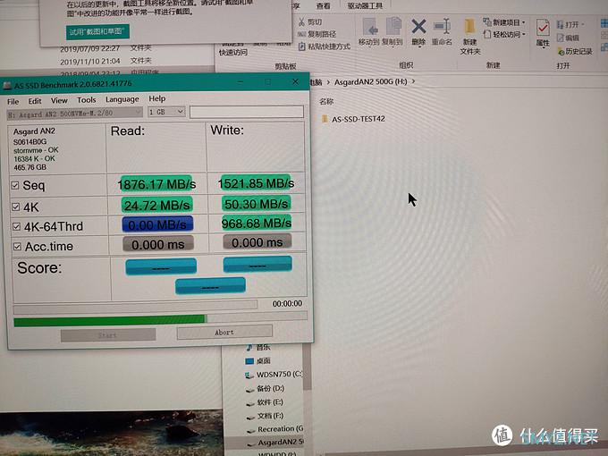608x456 pixels.
Task: Click the Delete (删除) X icon
Action: pos(418,27)
